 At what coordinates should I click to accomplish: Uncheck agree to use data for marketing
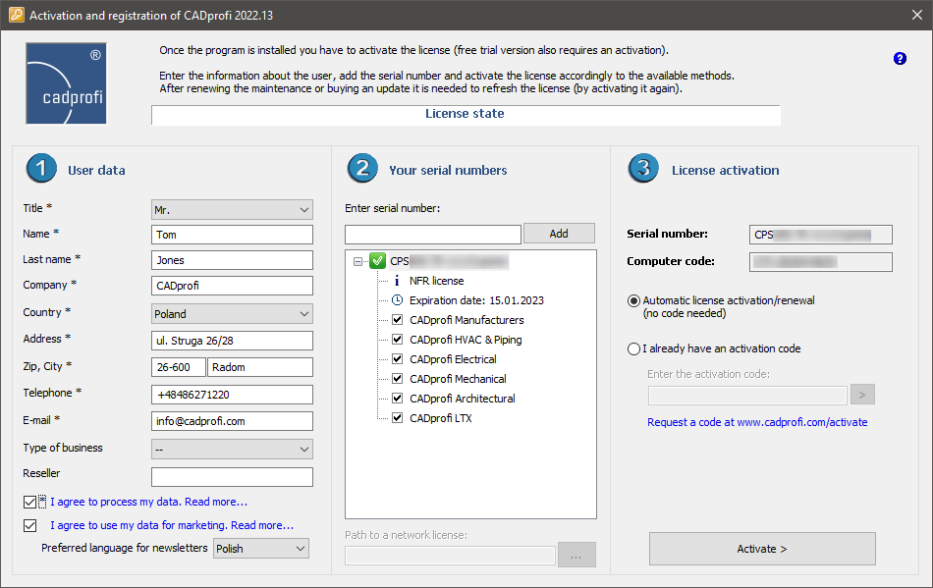pyautogui.click(x=29, y=525)
